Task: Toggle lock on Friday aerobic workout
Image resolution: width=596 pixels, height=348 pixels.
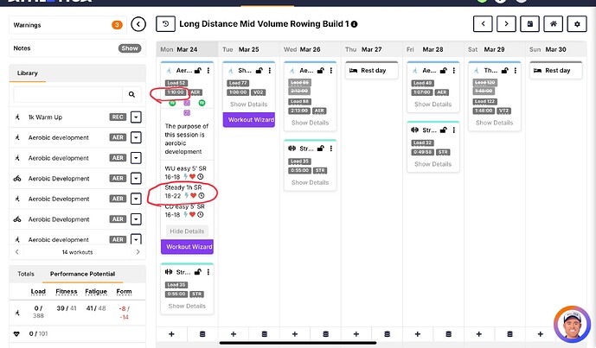Action: pos(445,70)
